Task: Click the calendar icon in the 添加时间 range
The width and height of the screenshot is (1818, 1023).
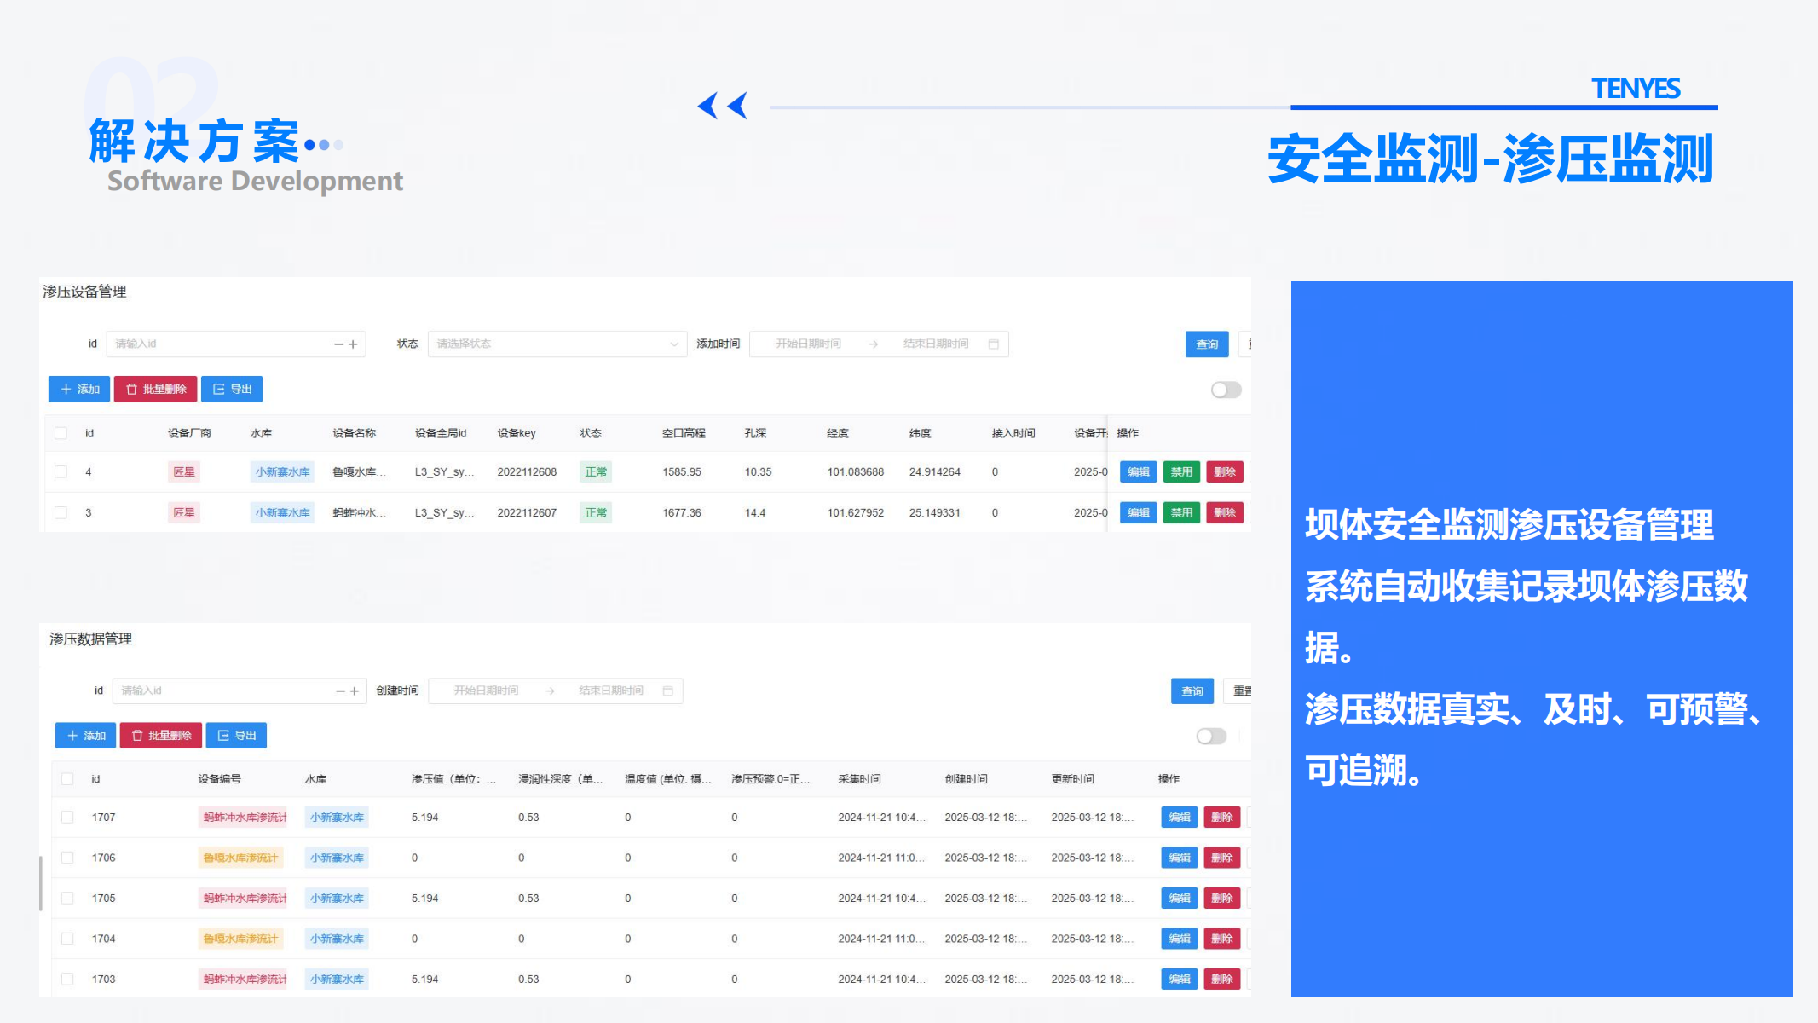Action: coord(993,344)
